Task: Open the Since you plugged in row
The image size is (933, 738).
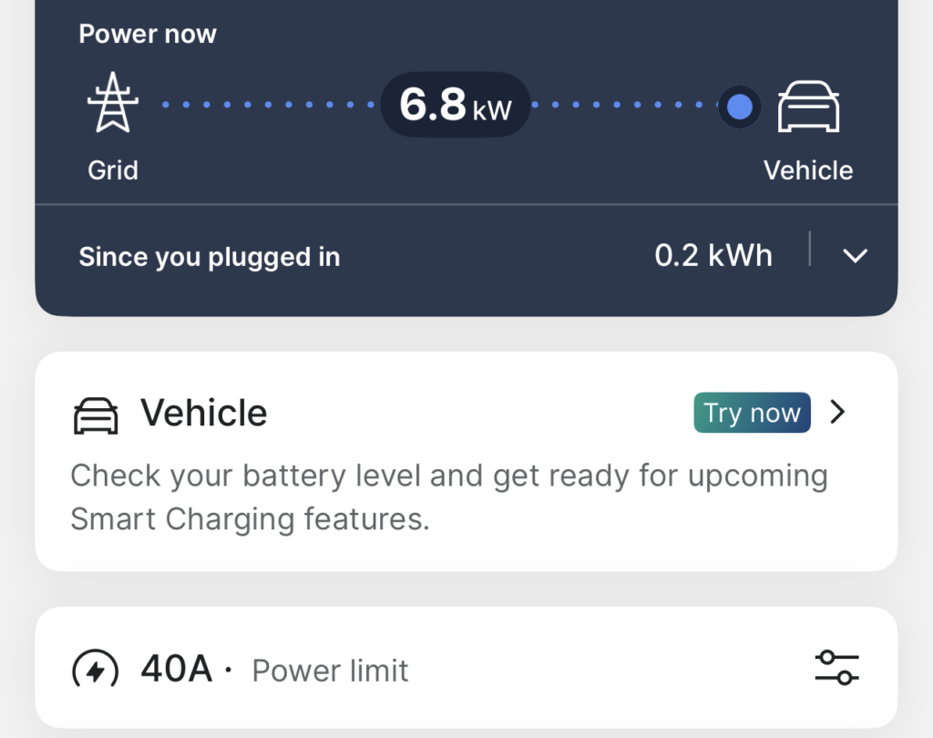Action: 466,257
